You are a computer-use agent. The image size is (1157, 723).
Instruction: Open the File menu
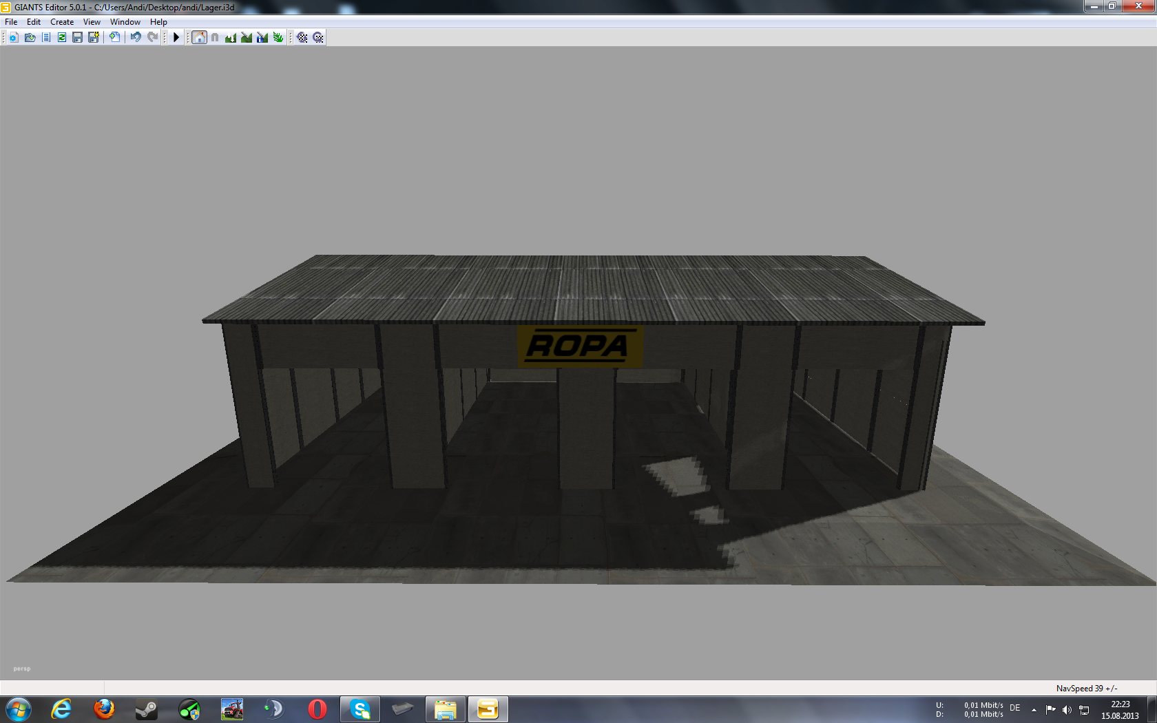pyautogui.click(x=11, y=22)
